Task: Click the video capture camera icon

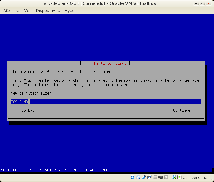Action: 161,177
